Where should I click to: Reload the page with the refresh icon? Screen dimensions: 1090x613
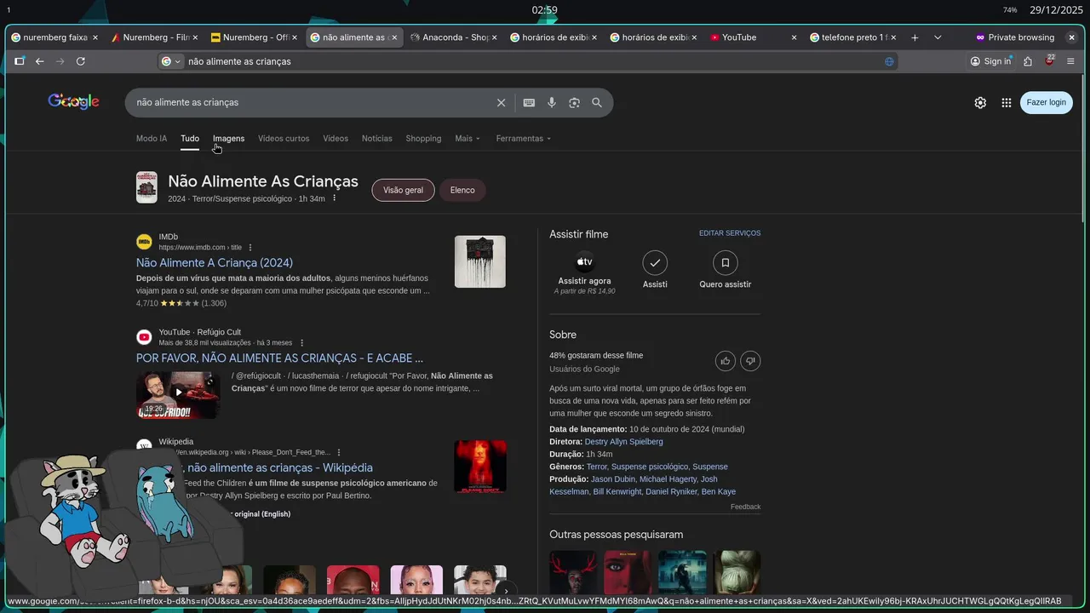point(81,61)
